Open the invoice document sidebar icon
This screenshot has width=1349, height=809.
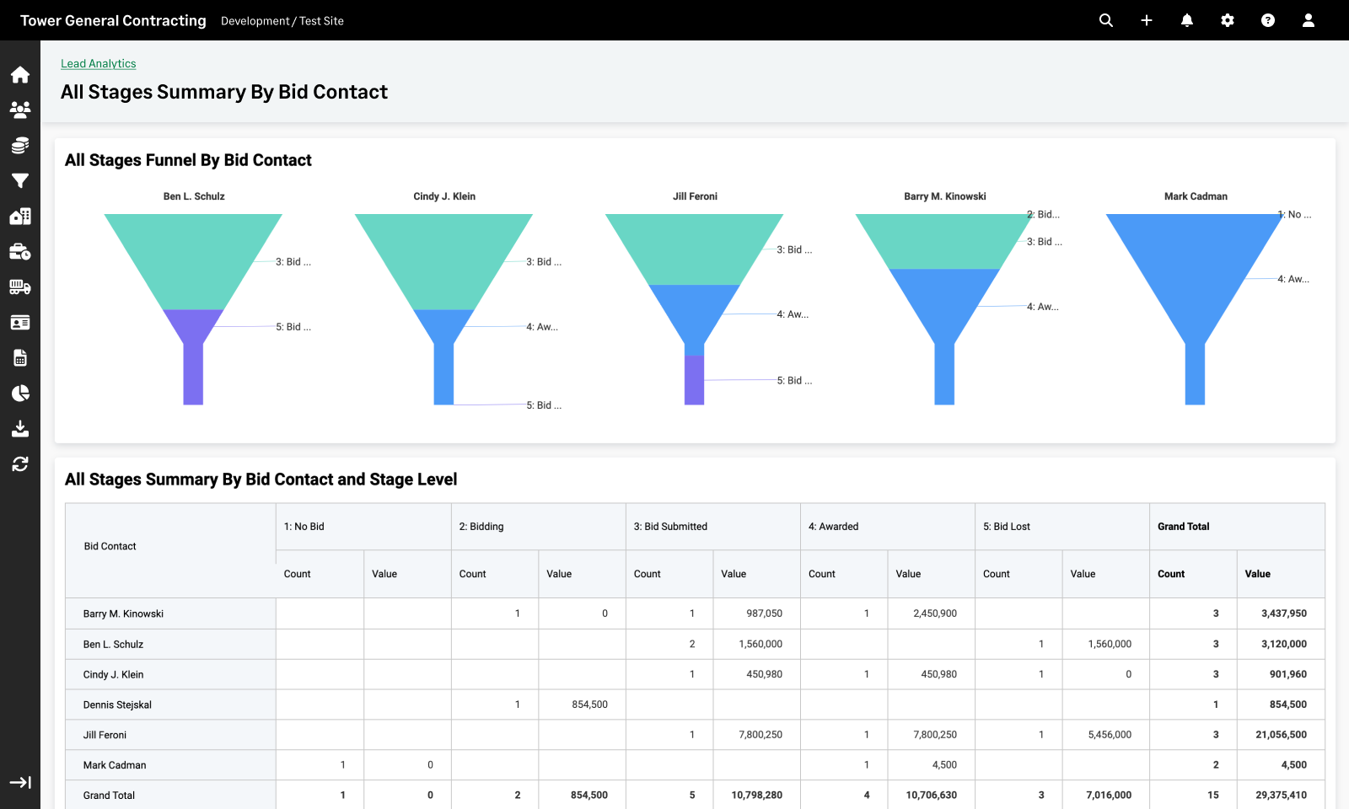(19, 357)
